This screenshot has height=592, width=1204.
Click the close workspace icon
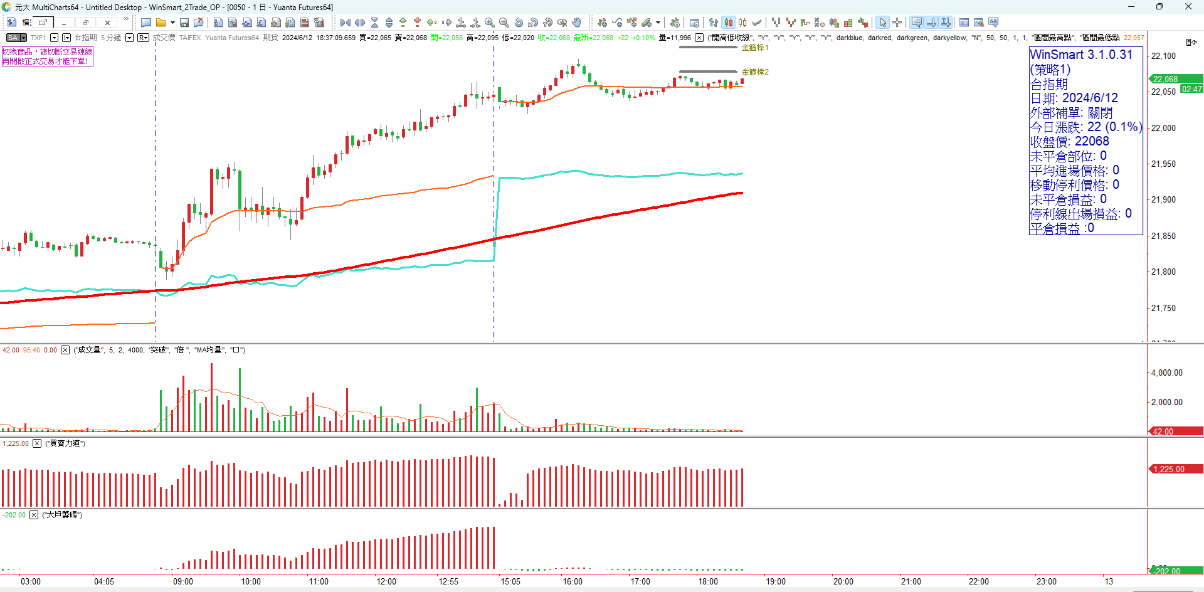click(199, 23)
